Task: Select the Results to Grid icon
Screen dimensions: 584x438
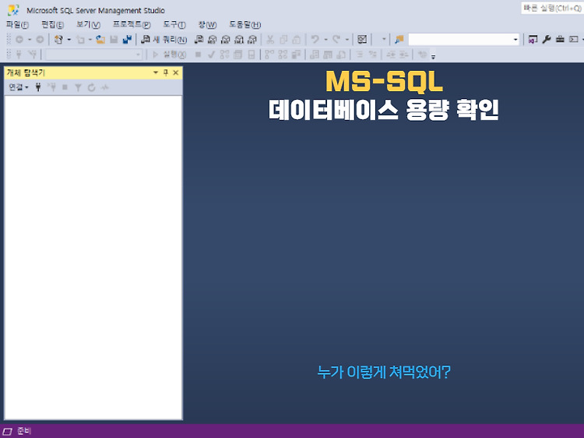Action: 328,55
